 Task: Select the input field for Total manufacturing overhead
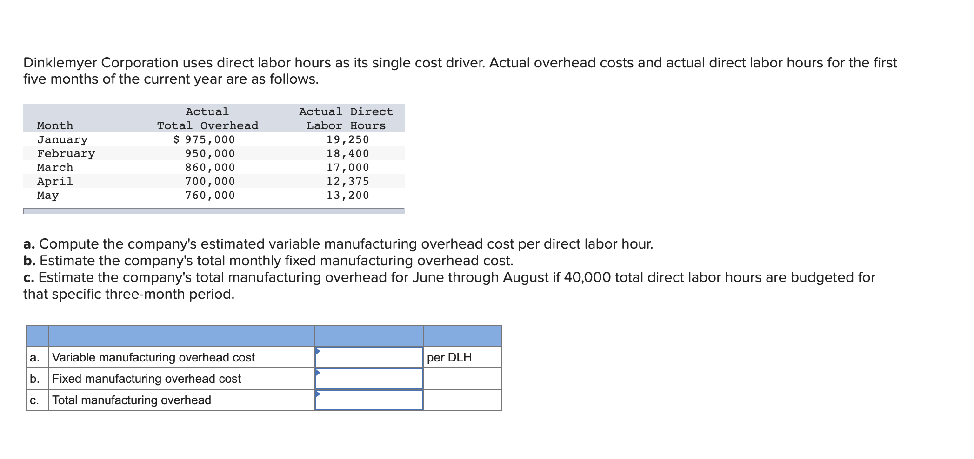click(369, 399)
